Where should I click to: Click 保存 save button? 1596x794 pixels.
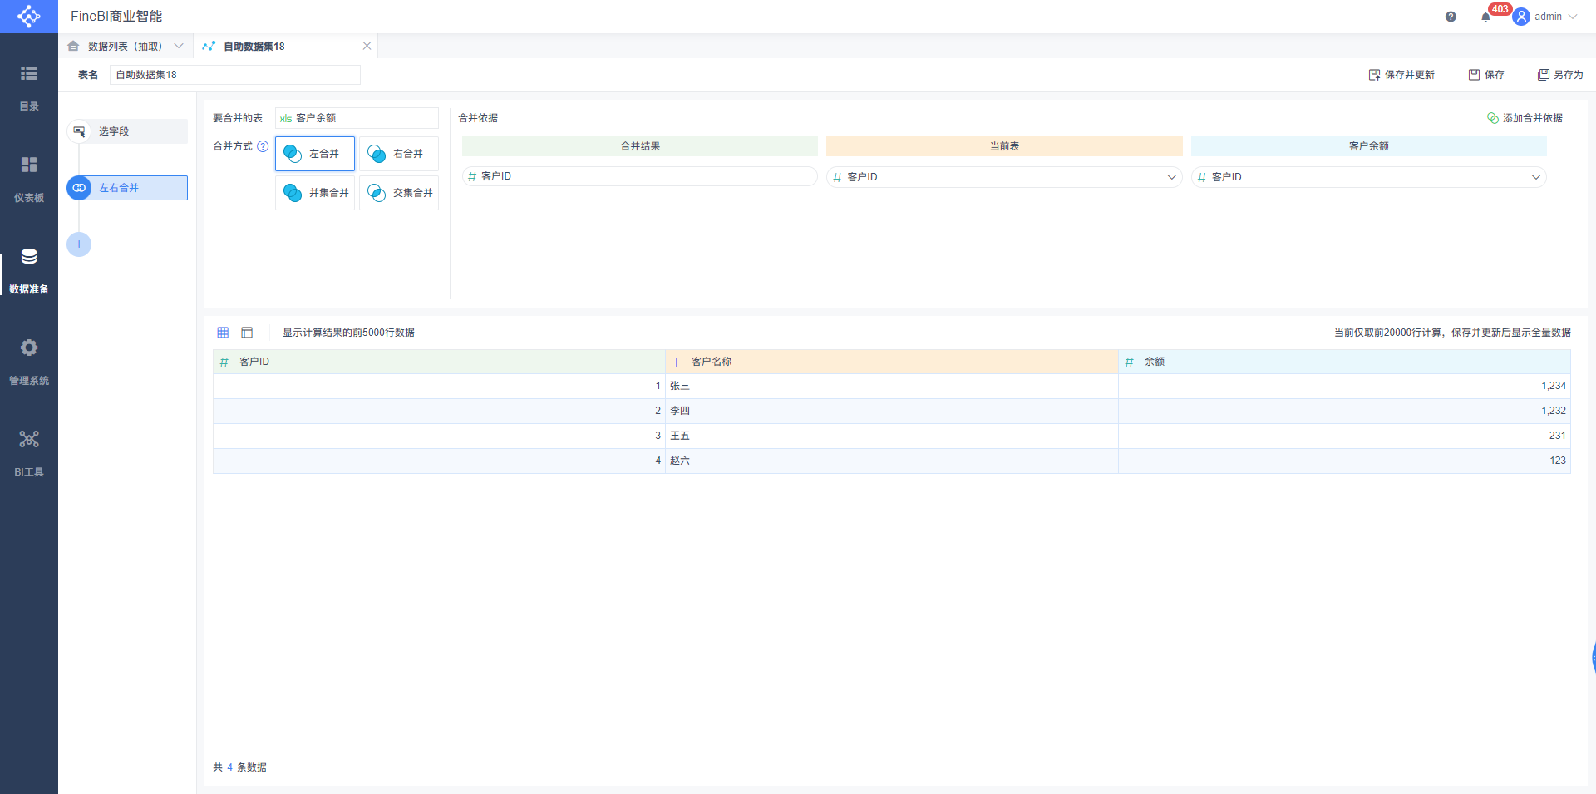1486,75
